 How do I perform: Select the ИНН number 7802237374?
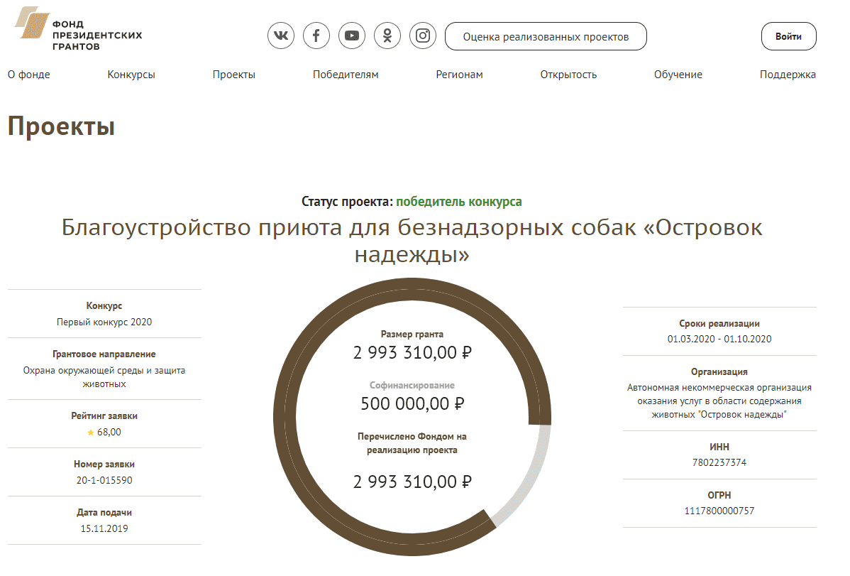[x=719, y=462]
